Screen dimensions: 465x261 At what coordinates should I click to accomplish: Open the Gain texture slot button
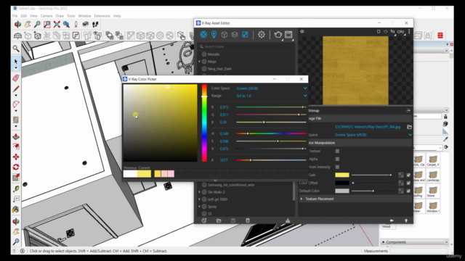[401, 175]
